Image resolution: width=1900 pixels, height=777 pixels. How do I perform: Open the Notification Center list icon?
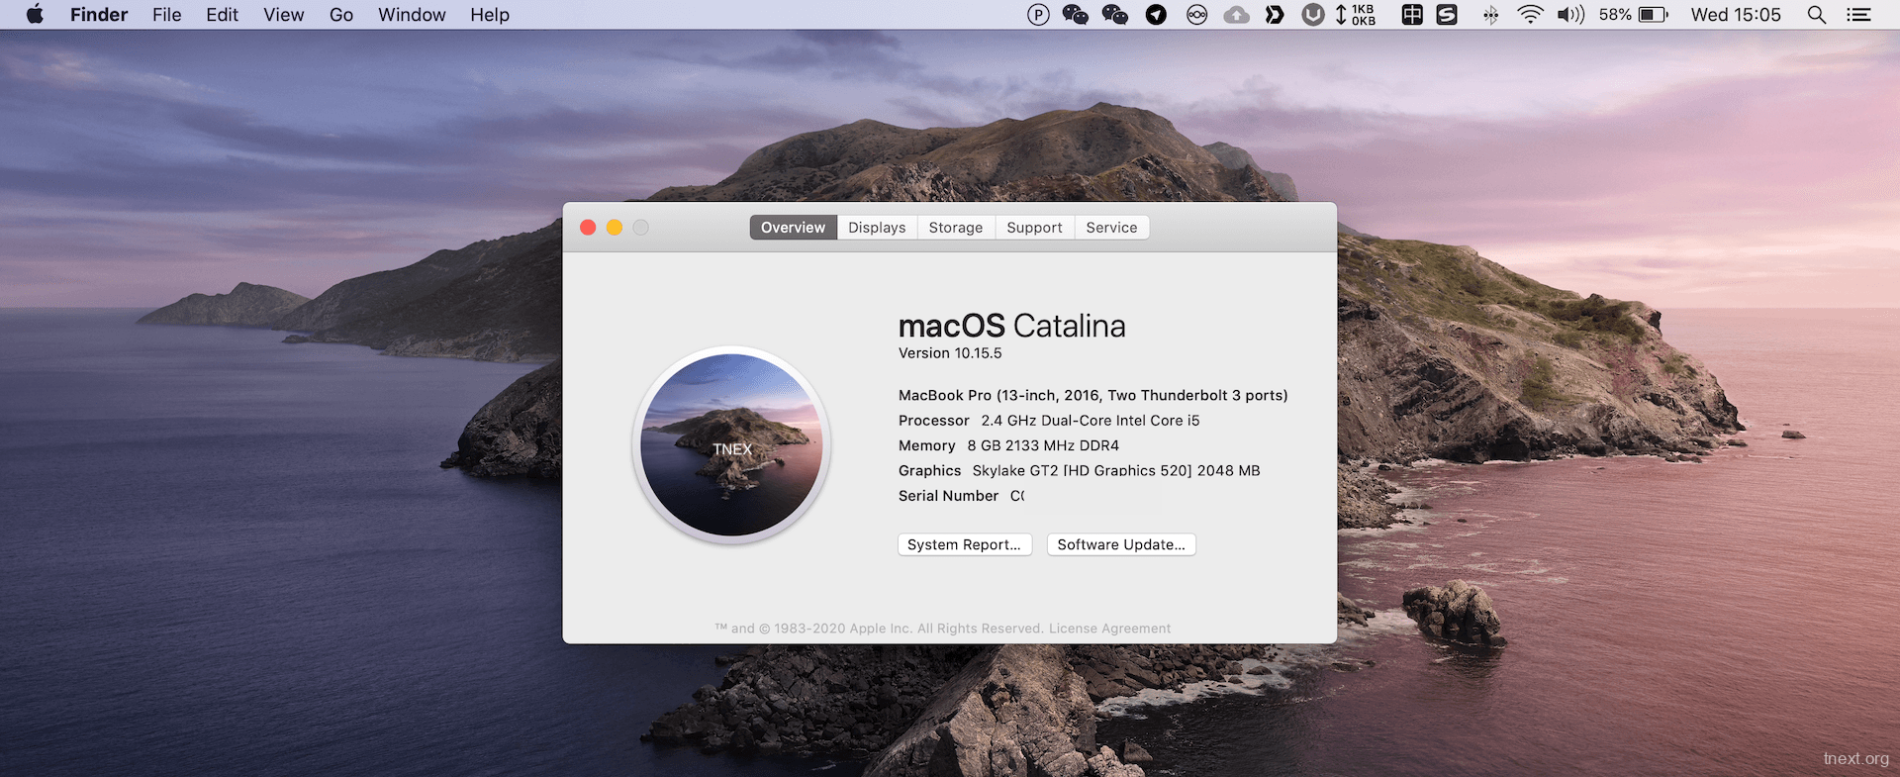coord(1859,15)
